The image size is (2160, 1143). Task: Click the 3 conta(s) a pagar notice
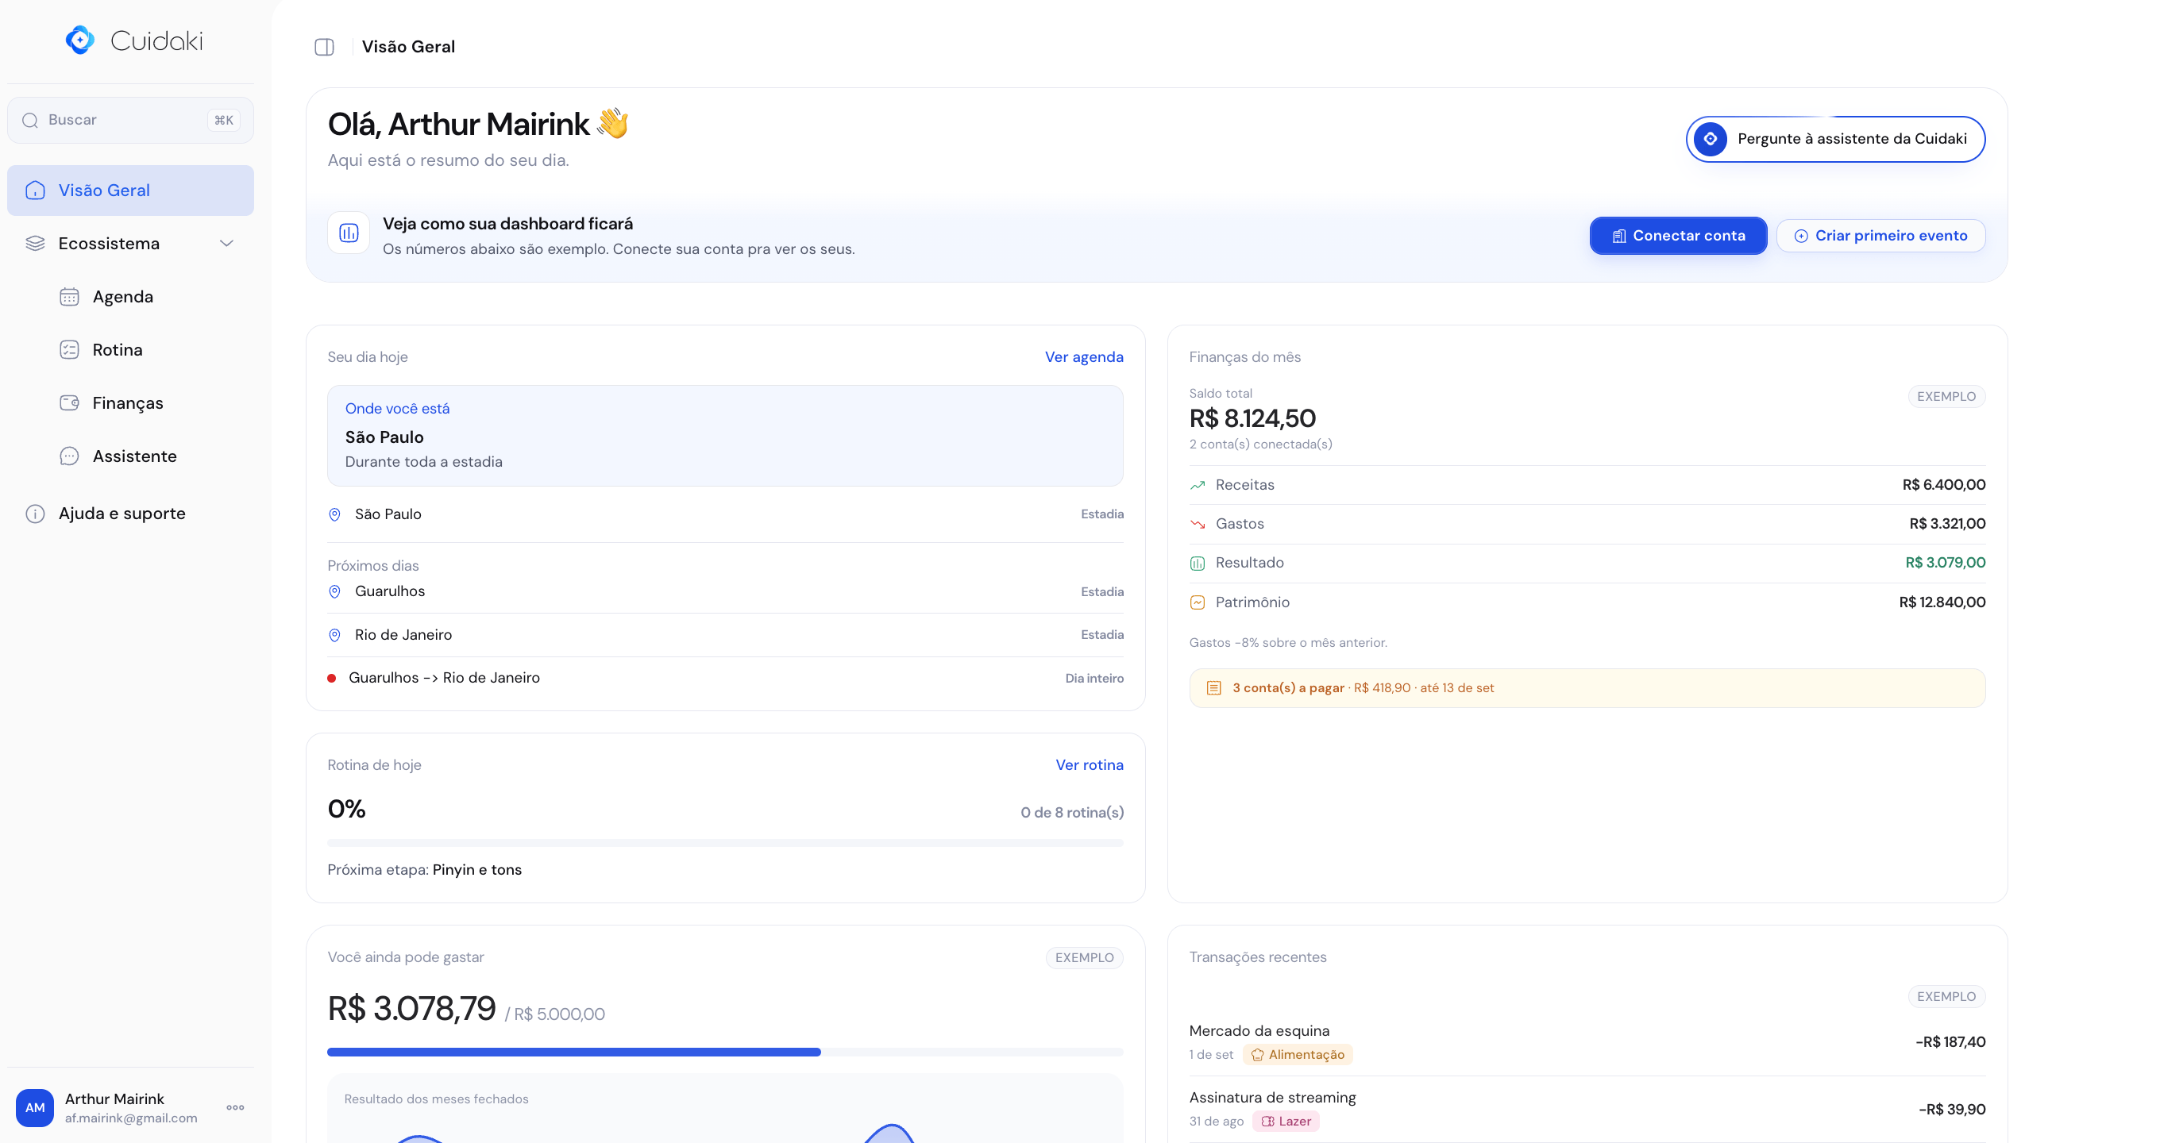[x=1587, y=688]
